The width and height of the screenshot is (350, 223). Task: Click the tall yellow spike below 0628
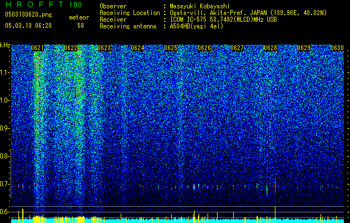coord(275,215)
